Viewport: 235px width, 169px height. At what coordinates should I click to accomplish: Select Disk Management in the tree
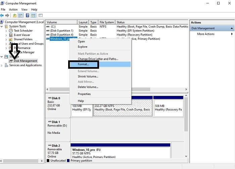coord(25,61)
